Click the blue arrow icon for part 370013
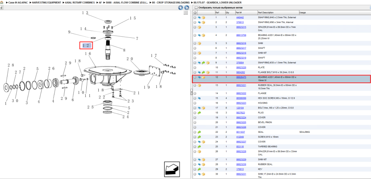Image resolution: width=371 pixels, height=179 pixels. click(199, 23)
